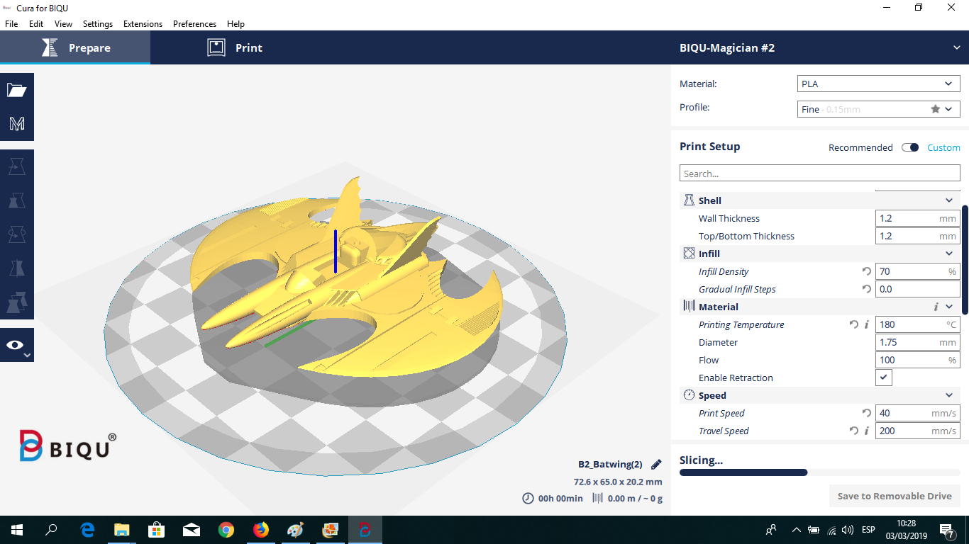Open the Preferences menu
969x544 pixels.
(x=194, y=23)
